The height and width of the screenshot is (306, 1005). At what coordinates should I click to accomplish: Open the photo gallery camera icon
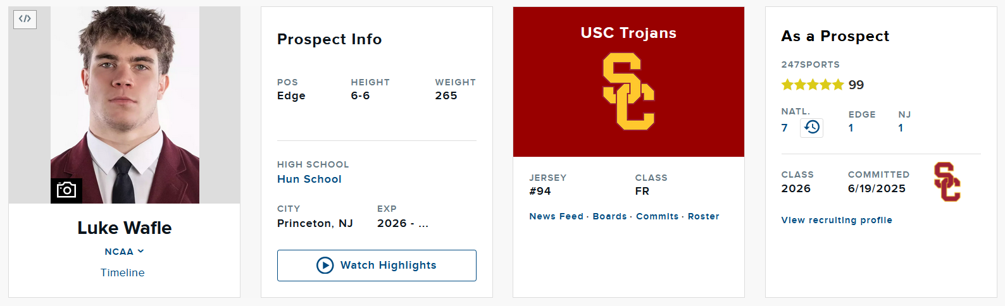[x=66, y=190]
